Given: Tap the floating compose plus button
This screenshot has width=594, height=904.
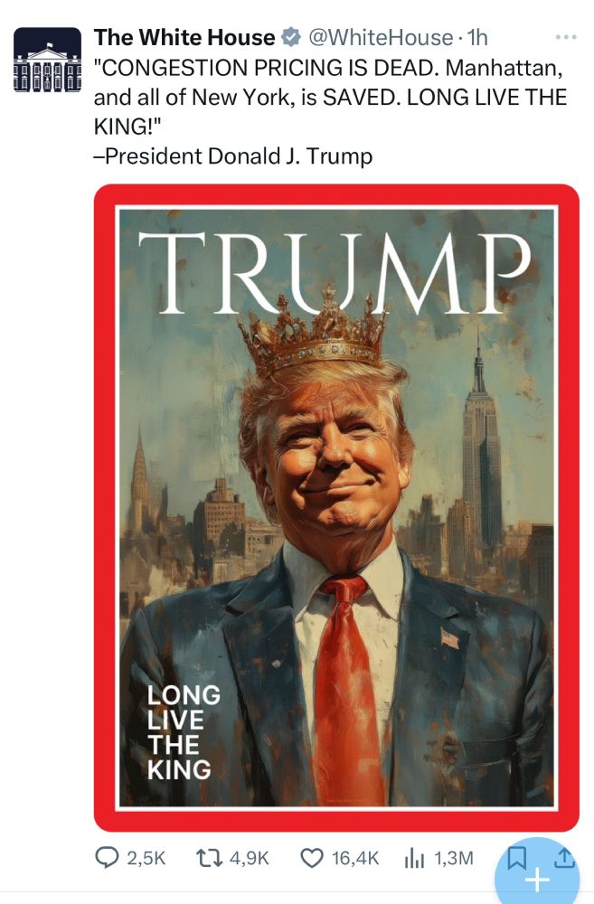Looking at the screenshot, I should 537,875.
